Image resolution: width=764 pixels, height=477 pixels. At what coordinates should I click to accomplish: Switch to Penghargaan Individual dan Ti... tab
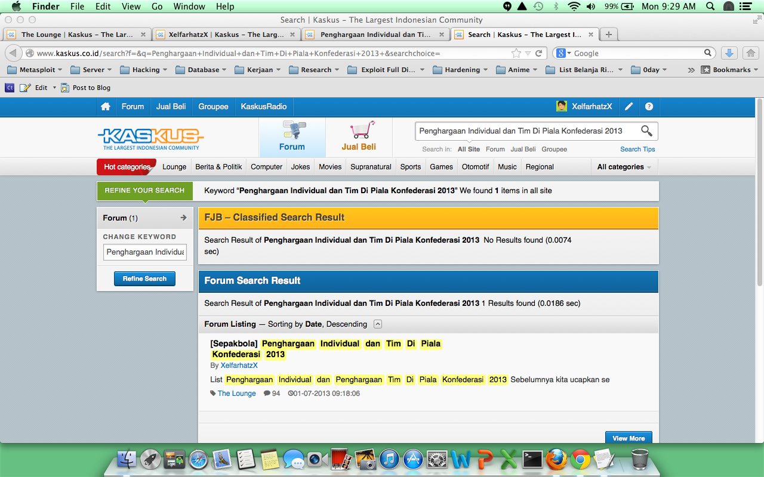pos(375,35)
